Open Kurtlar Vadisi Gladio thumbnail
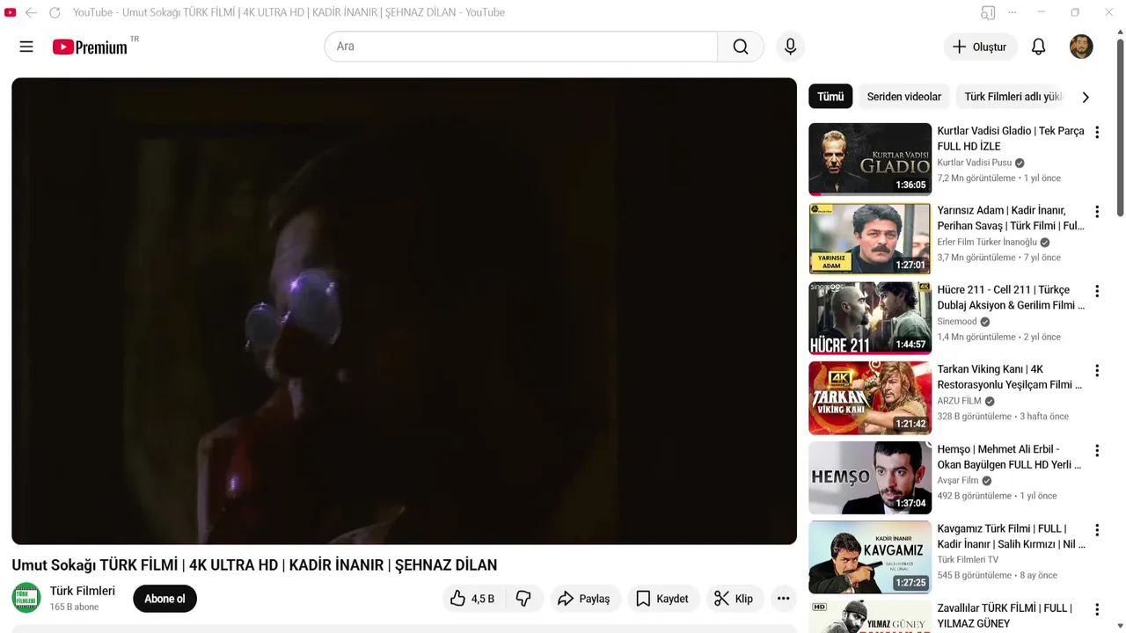 (x=870, y=159)
